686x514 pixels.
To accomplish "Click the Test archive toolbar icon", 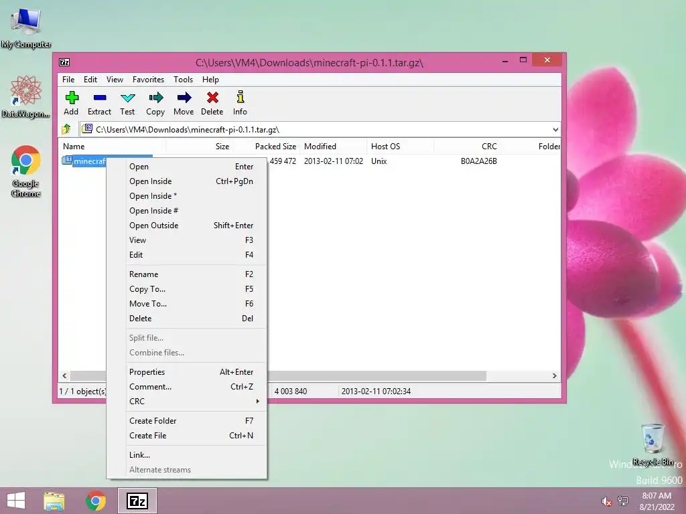I will coord(128,98).
